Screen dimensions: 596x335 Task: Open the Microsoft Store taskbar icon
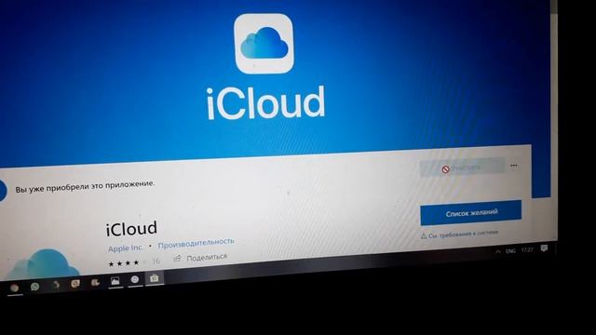pyautogui.click(x=154, y=278)
